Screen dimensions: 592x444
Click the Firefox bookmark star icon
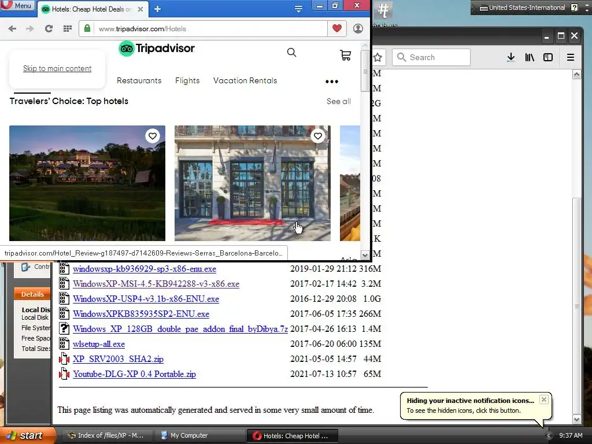[378, 57]
